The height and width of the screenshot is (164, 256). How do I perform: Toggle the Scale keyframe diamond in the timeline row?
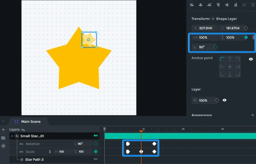pyautogui.click(x=96, y=152)
